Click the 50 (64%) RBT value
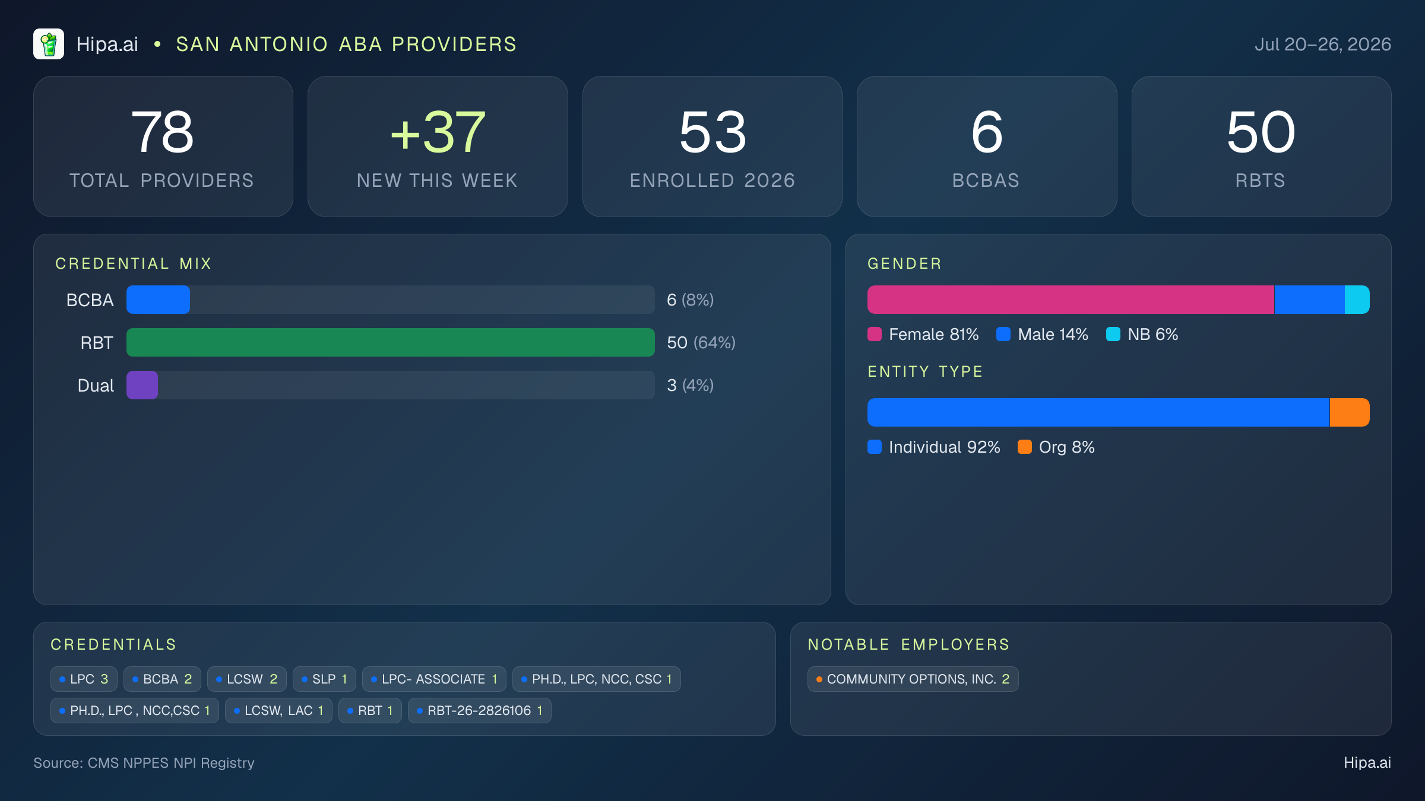The image size is (1425, 801). tap(701, 342)
